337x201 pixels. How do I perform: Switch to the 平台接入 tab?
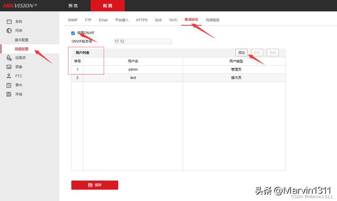point(122,20)
